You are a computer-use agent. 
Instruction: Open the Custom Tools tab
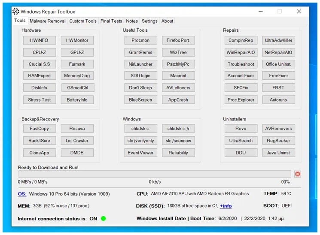tap(83, 21)
